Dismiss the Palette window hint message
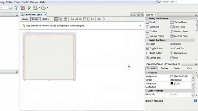The height and width of the screenshot is (111, 198). click(140, 26)
